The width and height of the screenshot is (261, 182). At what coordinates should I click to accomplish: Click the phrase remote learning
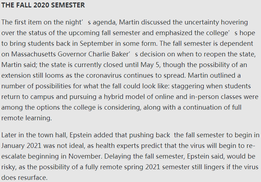[26, 118]
